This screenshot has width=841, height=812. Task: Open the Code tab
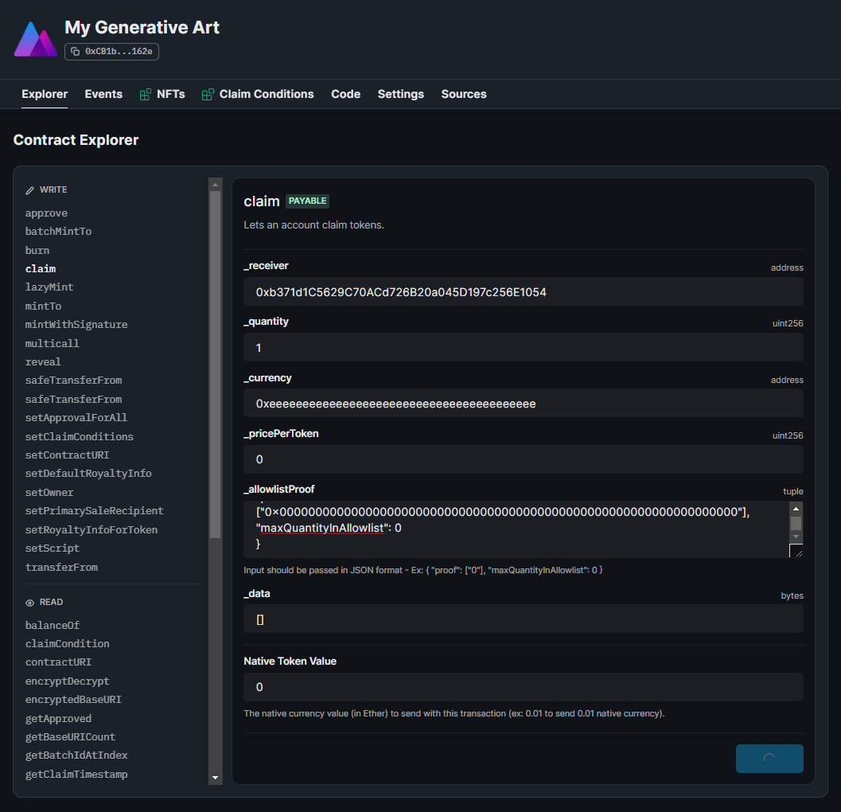(x=345, y=94)
